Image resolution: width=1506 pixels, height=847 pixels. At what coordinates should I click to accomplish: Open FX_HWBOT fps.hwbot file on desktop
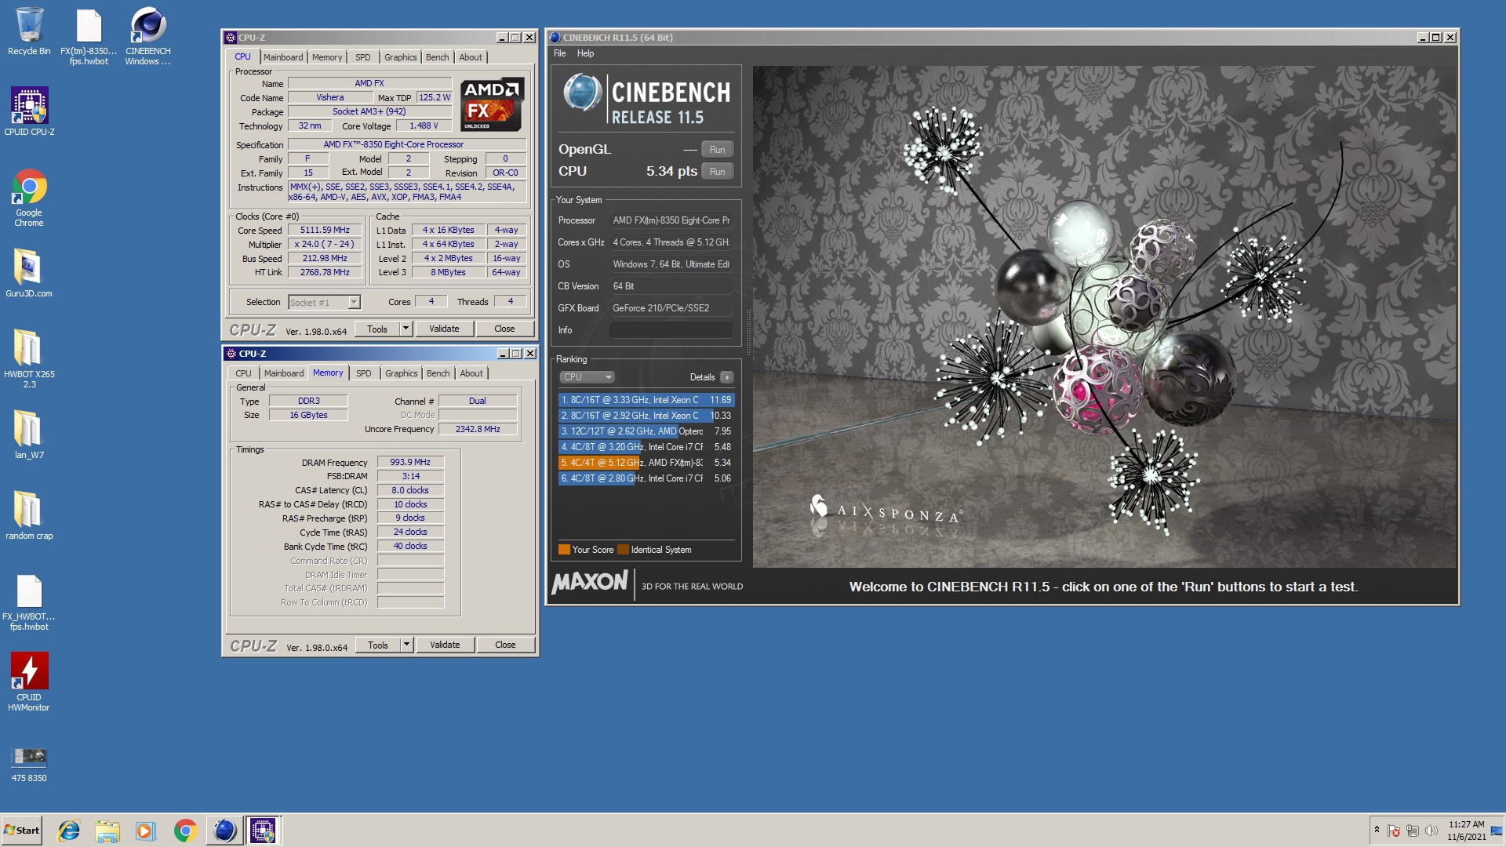tap(29, 602)
